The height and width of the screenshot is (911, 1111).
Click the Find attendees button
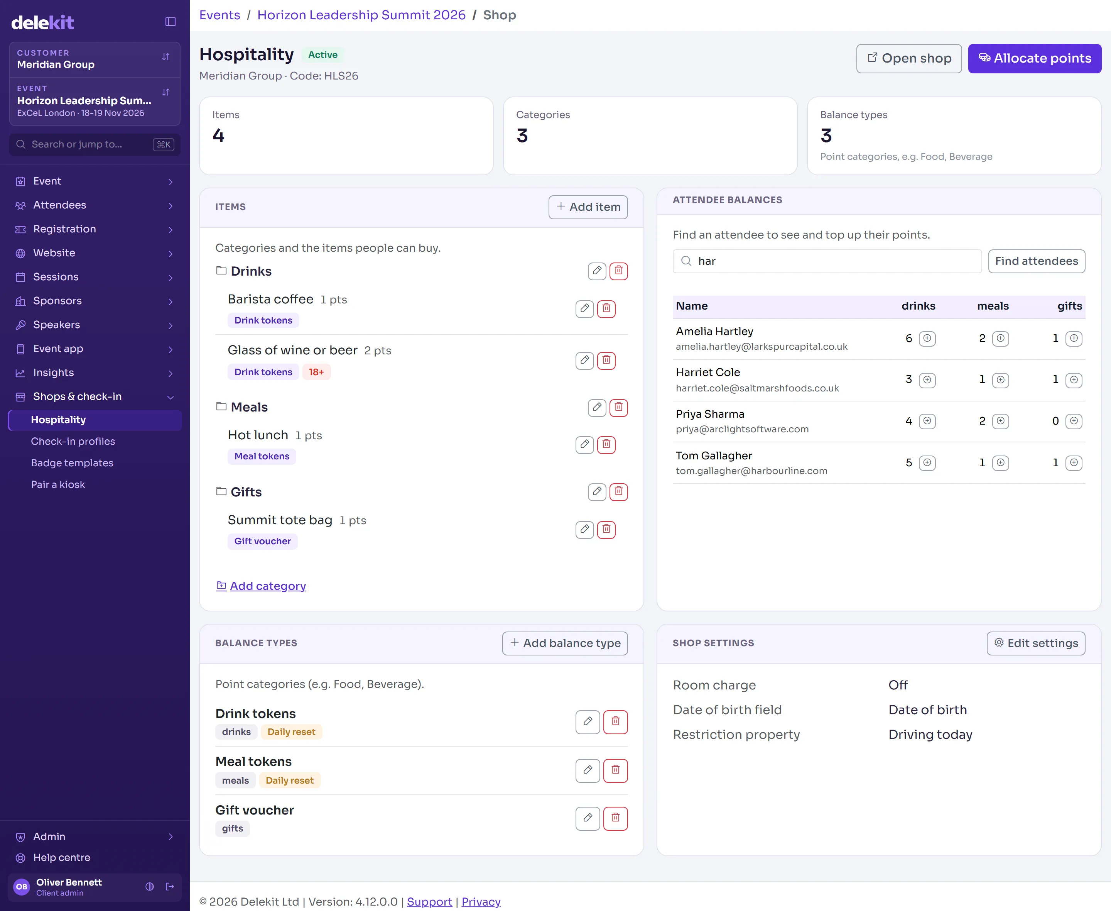pos(1036,261)
